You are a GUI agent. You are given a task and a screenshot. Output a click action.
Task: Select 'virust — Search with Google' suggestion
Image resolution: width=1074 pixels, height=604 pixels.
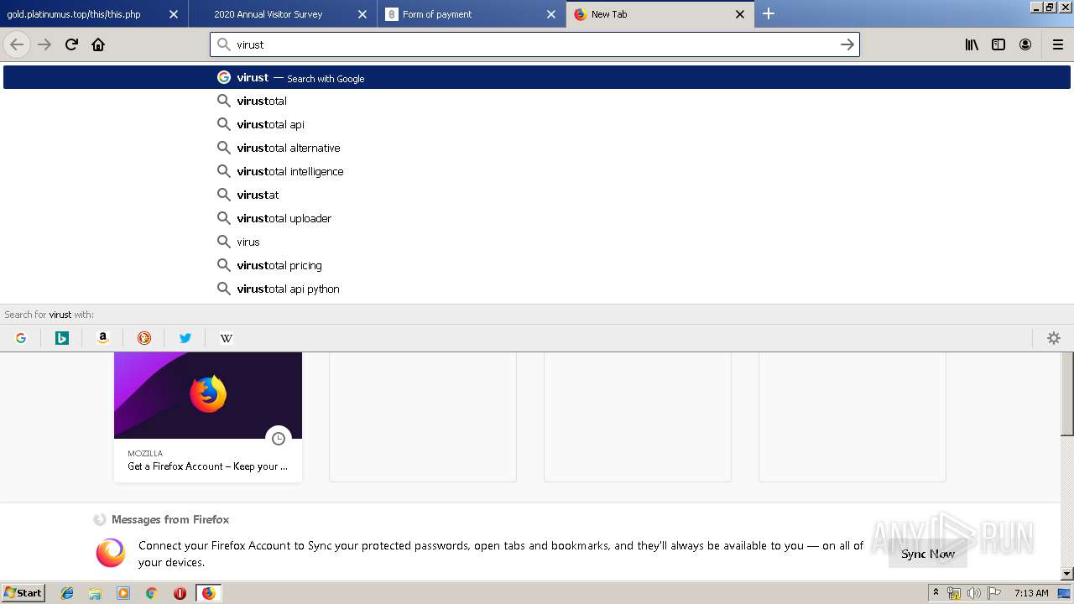coord(537,77)
